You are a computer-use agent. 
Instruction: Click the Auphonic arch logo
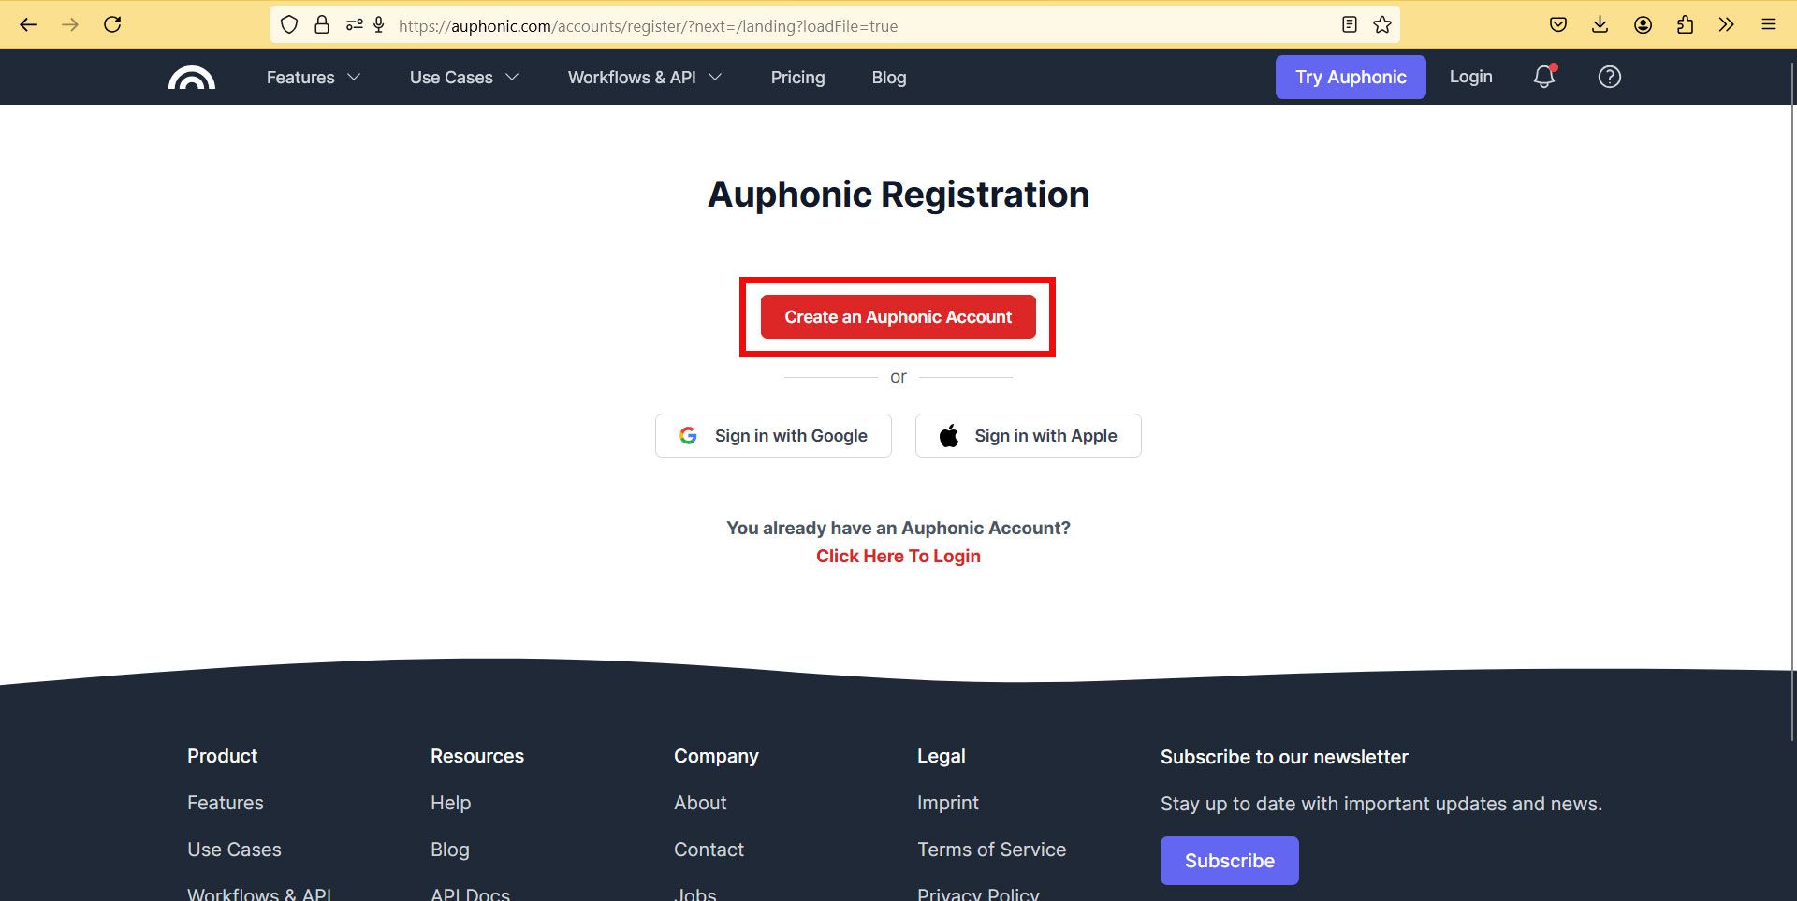192,78
